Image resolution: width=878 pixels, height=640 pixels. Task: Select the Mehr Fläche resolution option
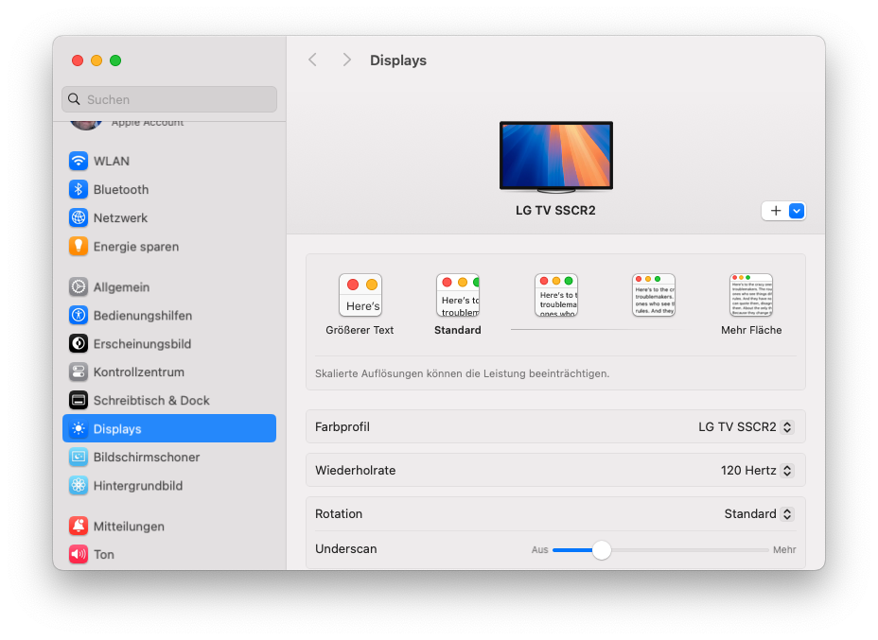pyautogui.click(x=751, y=304)
